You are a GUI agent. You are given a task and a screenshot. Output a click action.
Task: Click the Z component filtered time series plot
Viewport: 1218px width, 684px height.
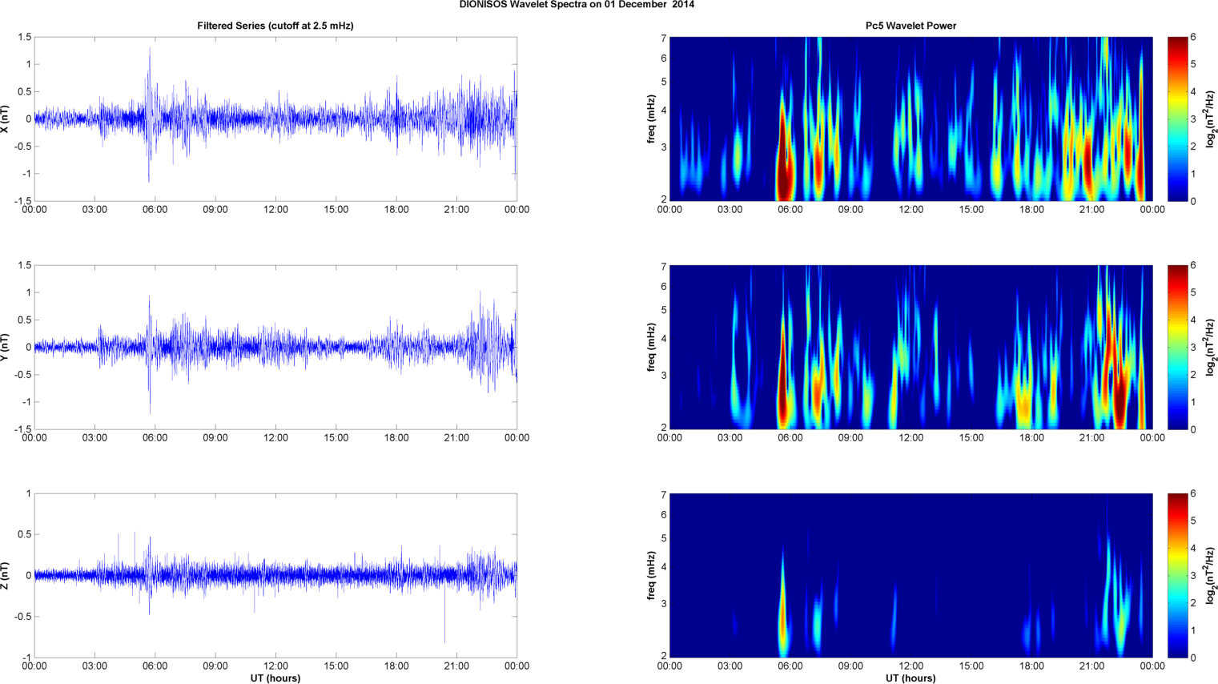click(275, 575)
